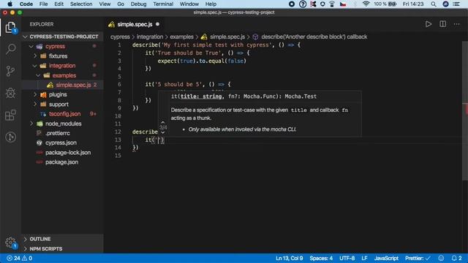Screen dimensions: 468x263
Task: Click the simple.spec.js icon in breadcrumb
Action: pos(204,37)
